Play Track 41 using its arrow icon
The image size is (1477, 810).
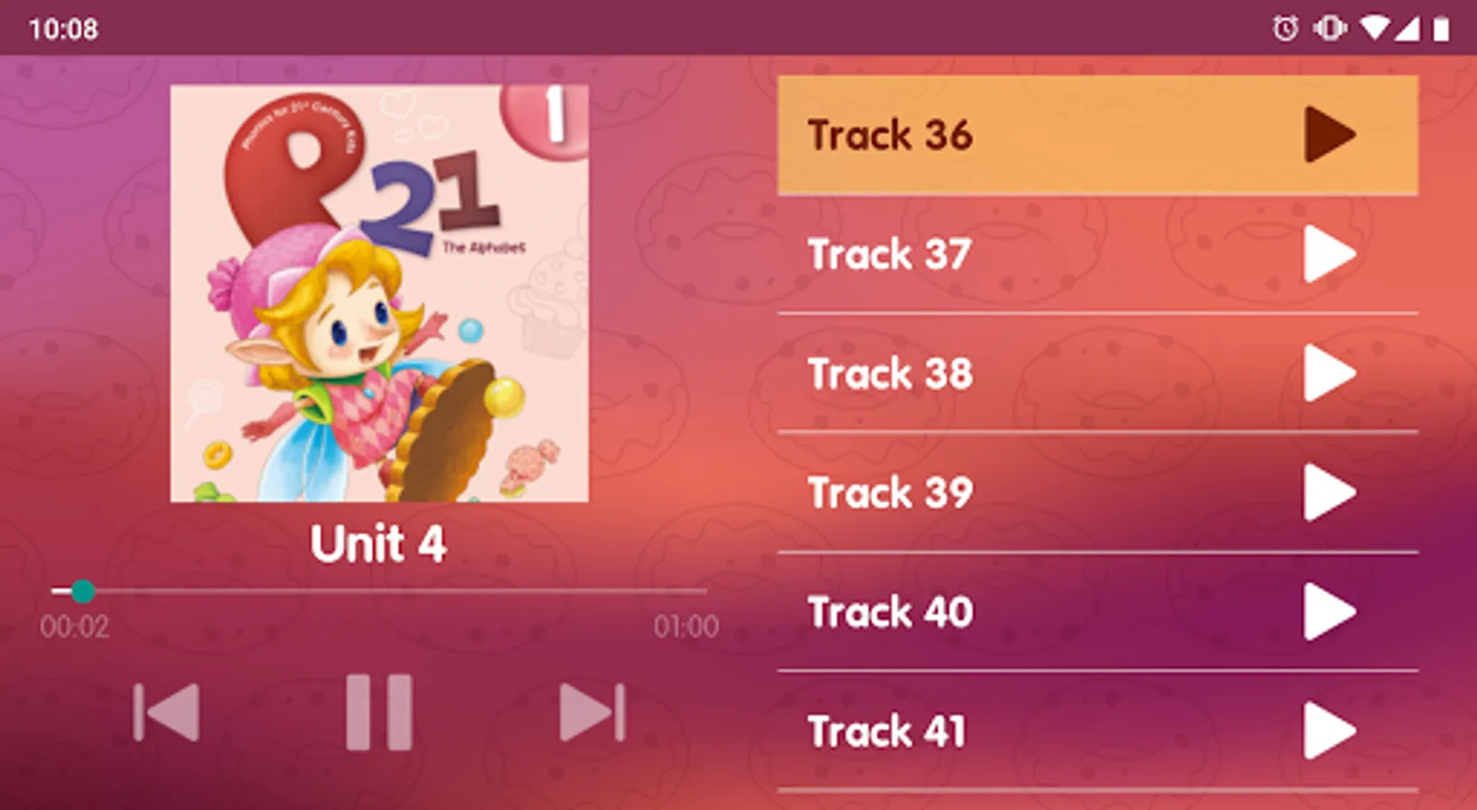tap(1329, 732)
